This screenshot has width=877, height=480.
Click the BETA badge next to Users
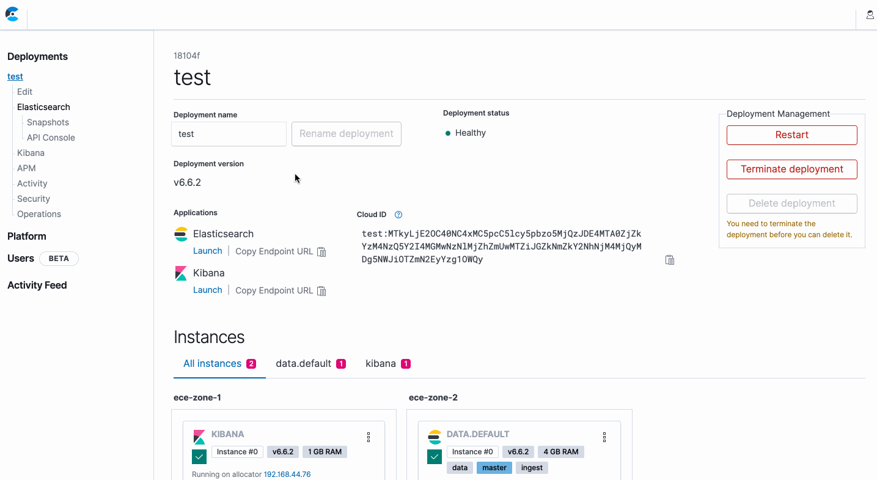tap(59, 259)
